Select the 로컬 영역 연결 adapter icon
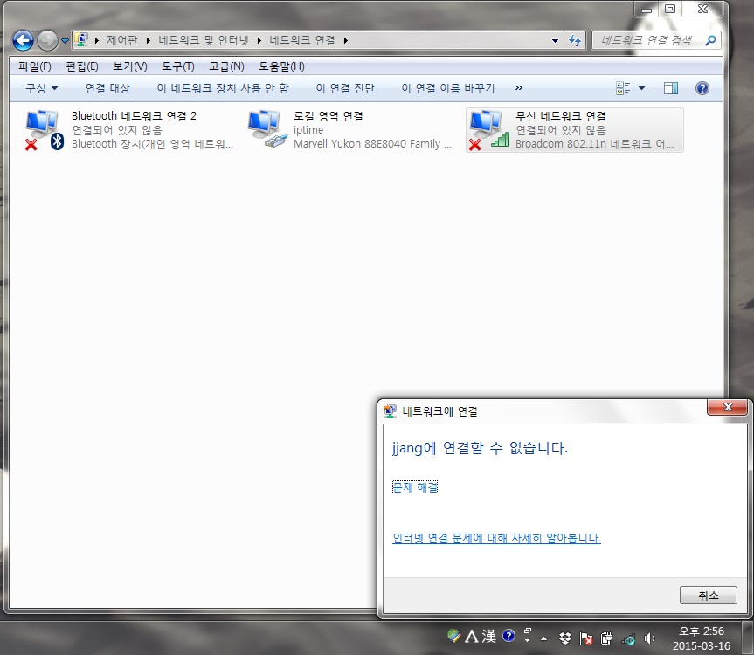Viewport: 754px width, 655px height. pyautogui.click(x=267, y=129)
